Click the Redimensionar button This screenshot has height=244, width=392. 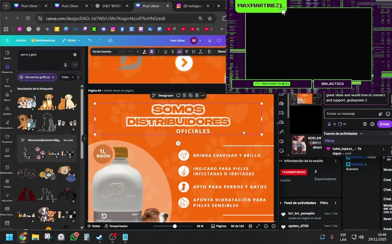click(43, 41)
